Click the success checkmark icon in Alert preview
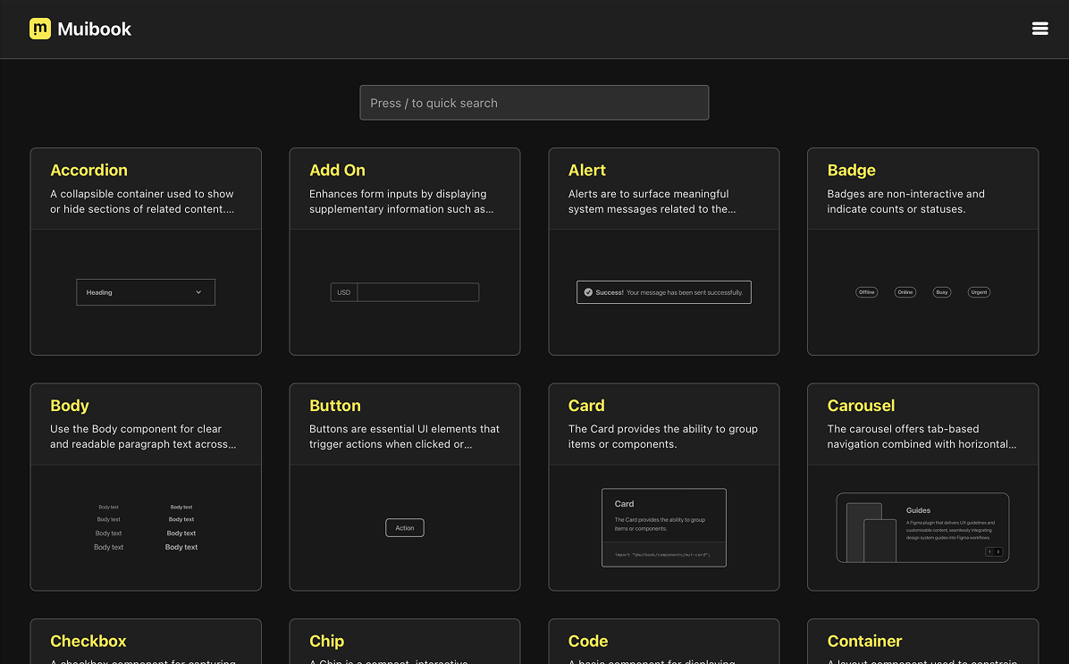Screen dimensions: 1069x664 pyautogui.click(x=588, y=292)
